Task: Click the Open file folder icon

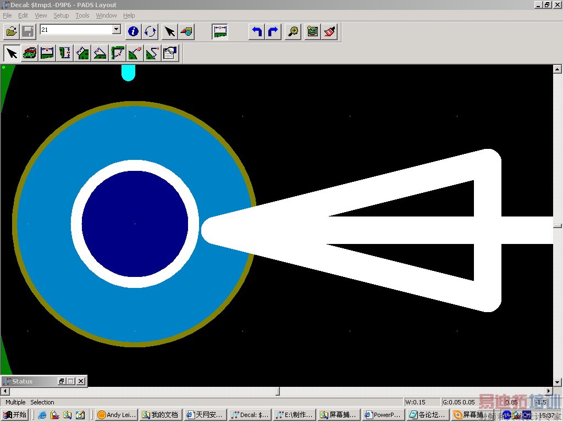Action: point(12,31)
